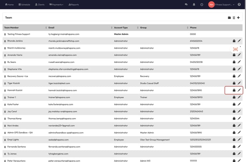This screenshot has width=246, height=162.
Task: Expand the Testing Fitness Support row
Action: (x=5, y=34)
